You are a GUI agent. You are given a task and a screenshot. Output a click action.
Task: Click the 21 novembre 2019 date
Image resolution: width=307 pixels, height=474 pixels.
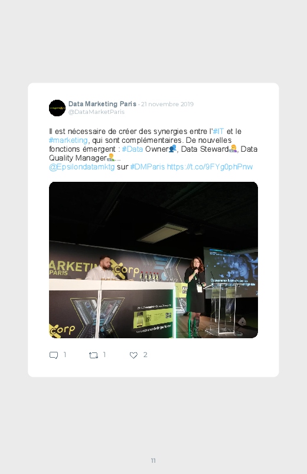click(x=167, y=104)
